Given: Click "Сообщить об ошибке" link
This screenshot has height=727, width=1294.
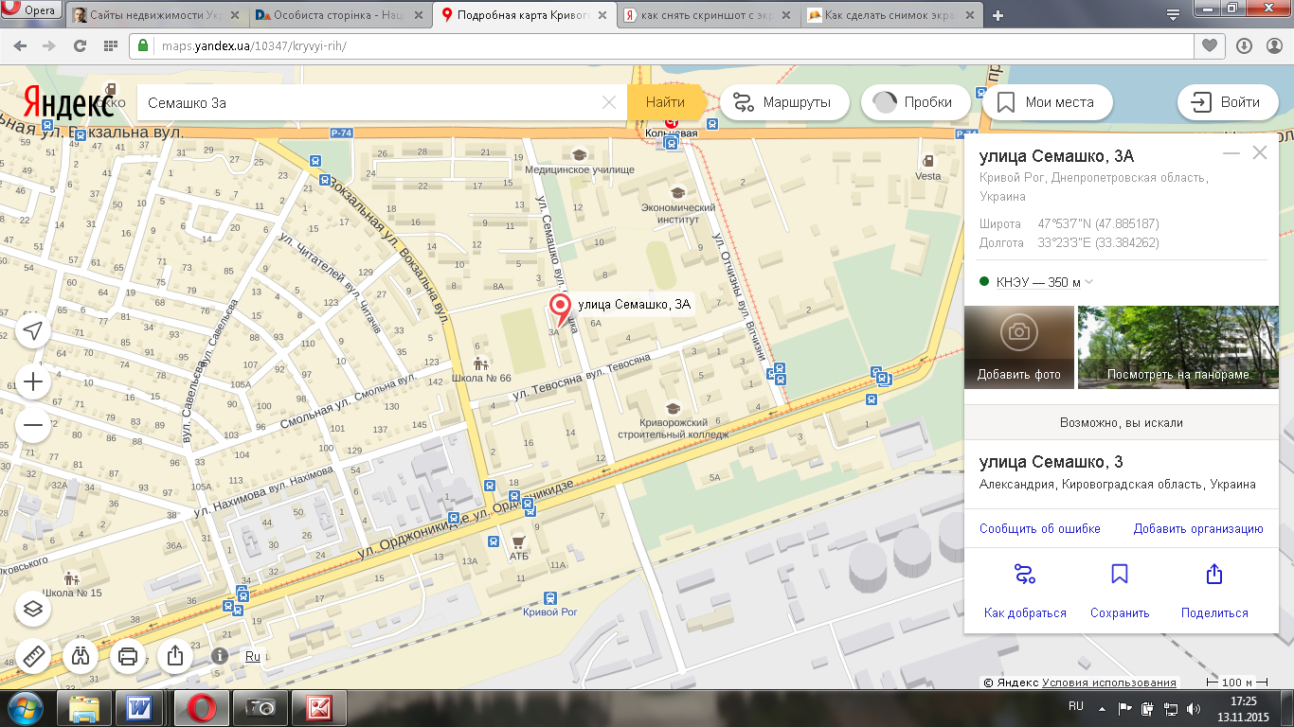Looking at the screenshot, I should tap(1040, 529).
